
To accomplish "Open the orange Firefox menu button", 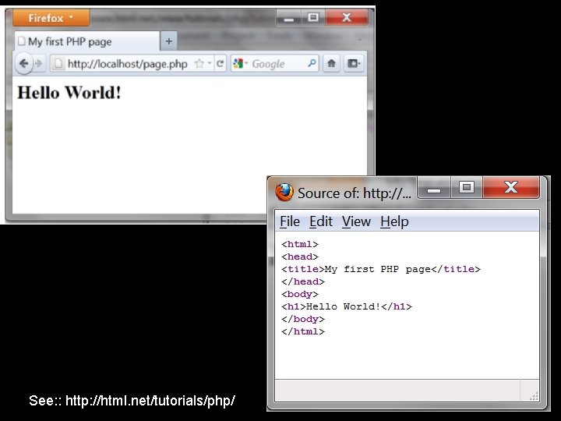I will (x=51, y=17).
